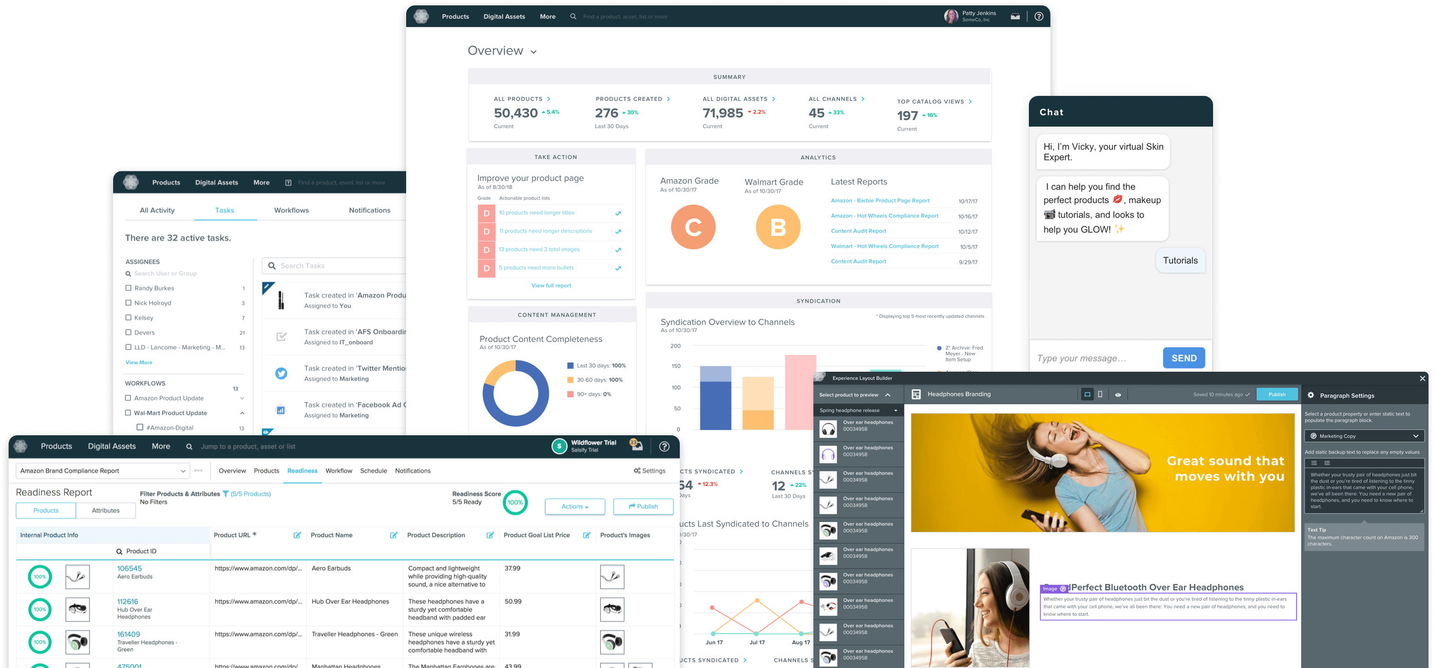Select the Tasks tab in activity panel

[224, 210]
